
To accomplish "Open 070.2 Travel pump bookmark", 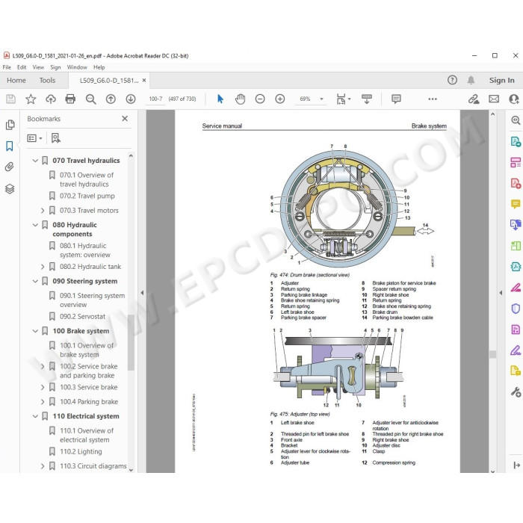I will tap(87, 196).
